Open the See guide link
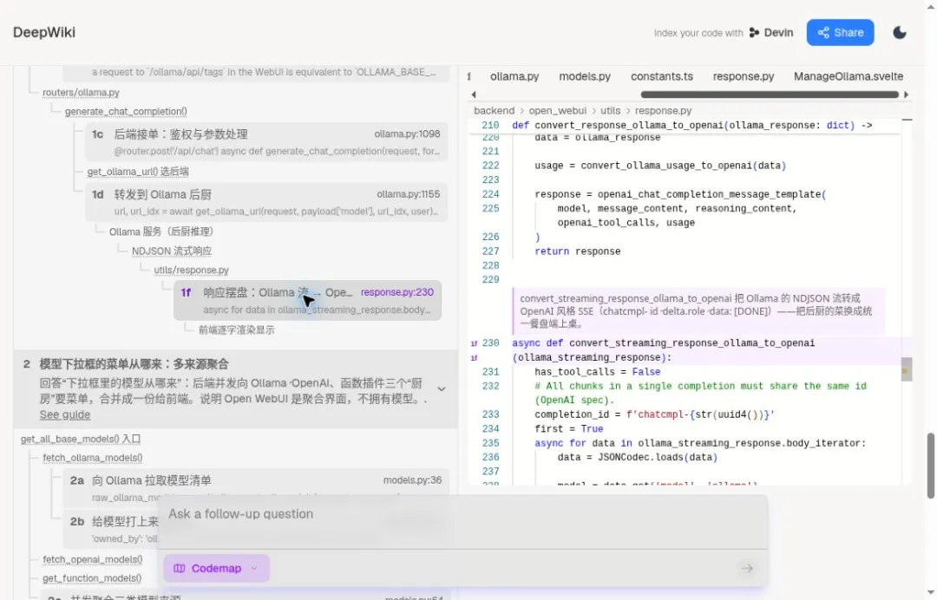Viewport: 937px width, 600px height. [65, 414]
